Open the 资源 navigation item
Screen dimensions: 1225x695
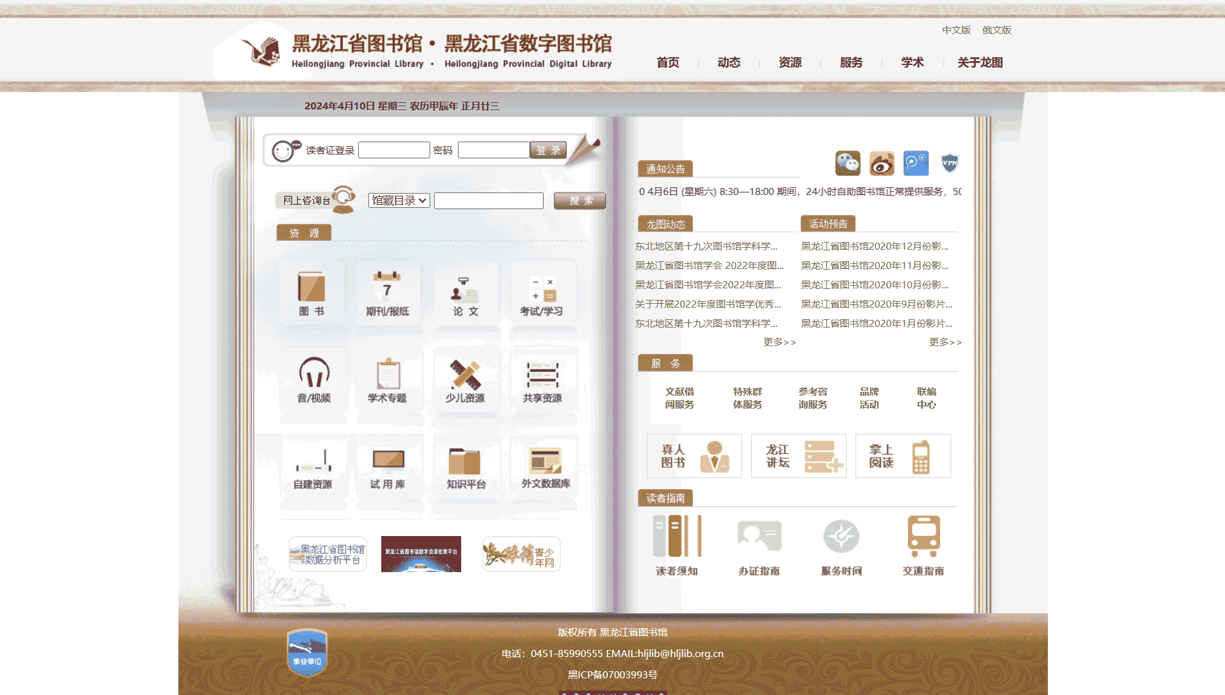click(x=790, y=62)
